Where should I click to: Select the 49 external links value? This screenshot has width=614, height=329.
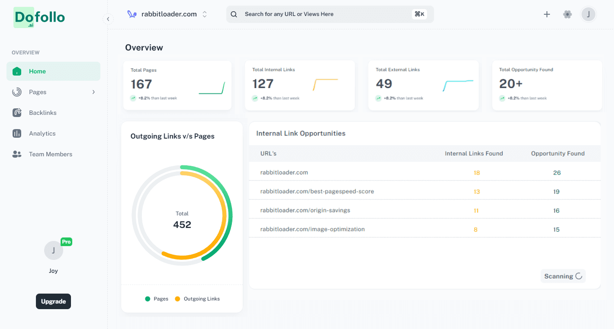tap(384, 84)
